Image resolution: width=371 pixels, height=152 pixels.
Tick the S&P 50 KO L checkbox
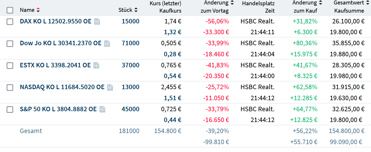point(10,109)
